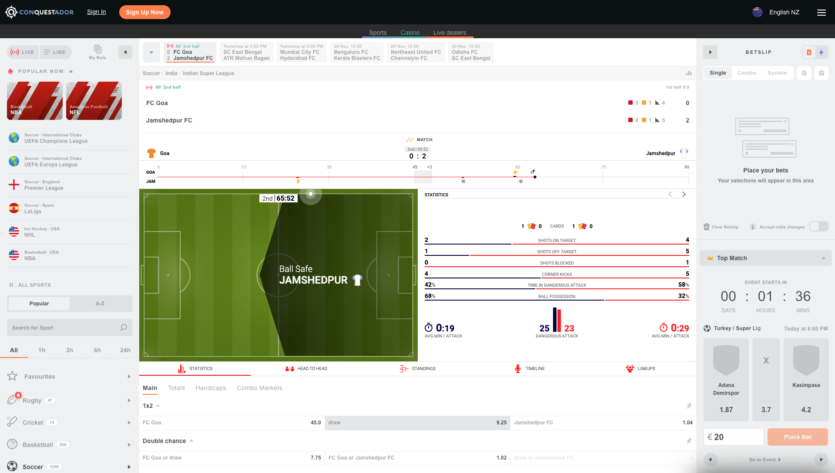This screenshot has height=473, width=835.
Task: Click the Place Bet button
Action: (x=798, y=437)
